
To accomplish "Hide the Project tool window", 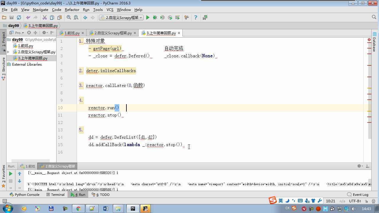I will coord(52,33).
